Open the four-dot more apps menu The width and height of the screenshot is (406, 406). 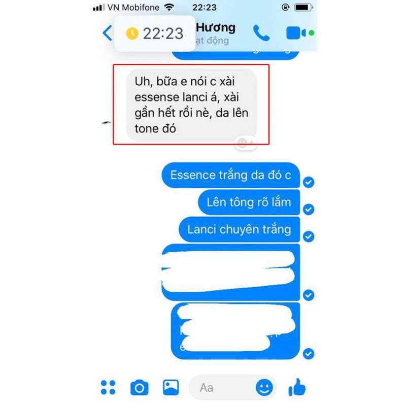tap(108, 387)
